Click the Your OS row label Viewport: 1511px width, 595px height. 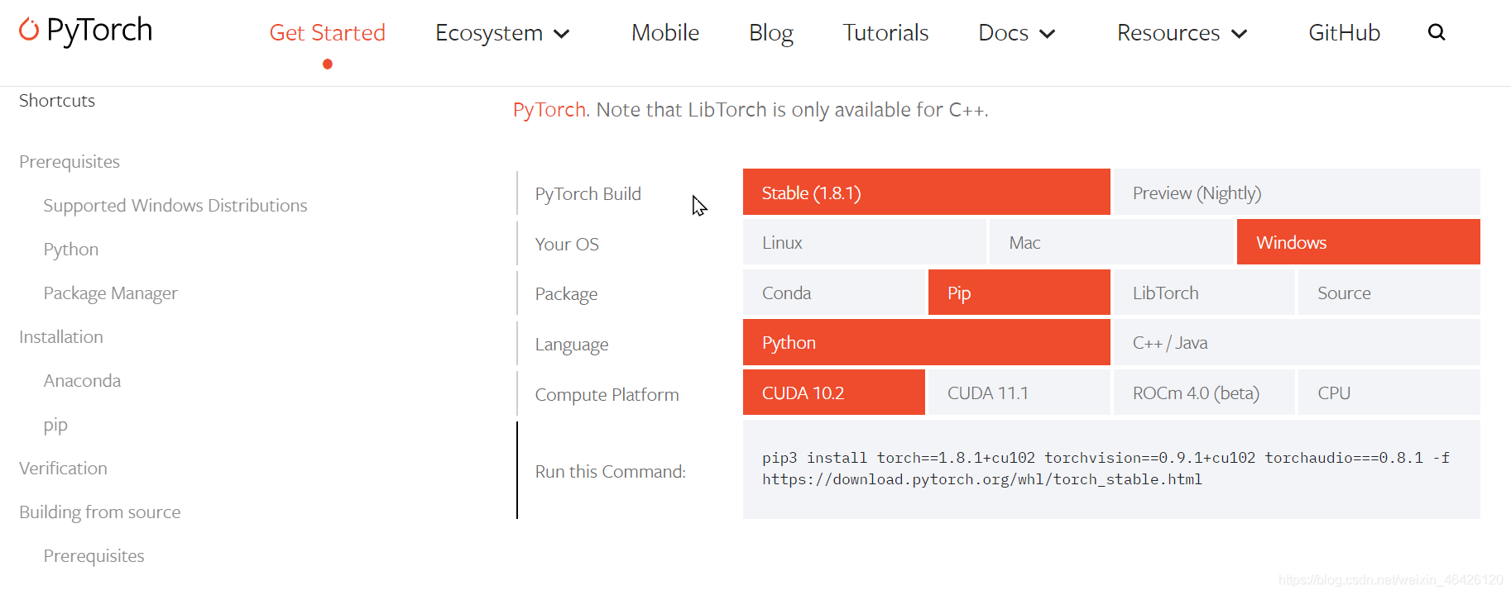click(x=567, y=244)
